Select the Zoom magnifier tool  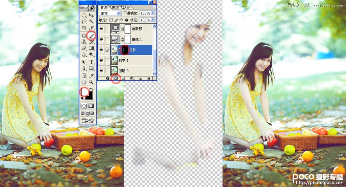click(x=91, y=82)
